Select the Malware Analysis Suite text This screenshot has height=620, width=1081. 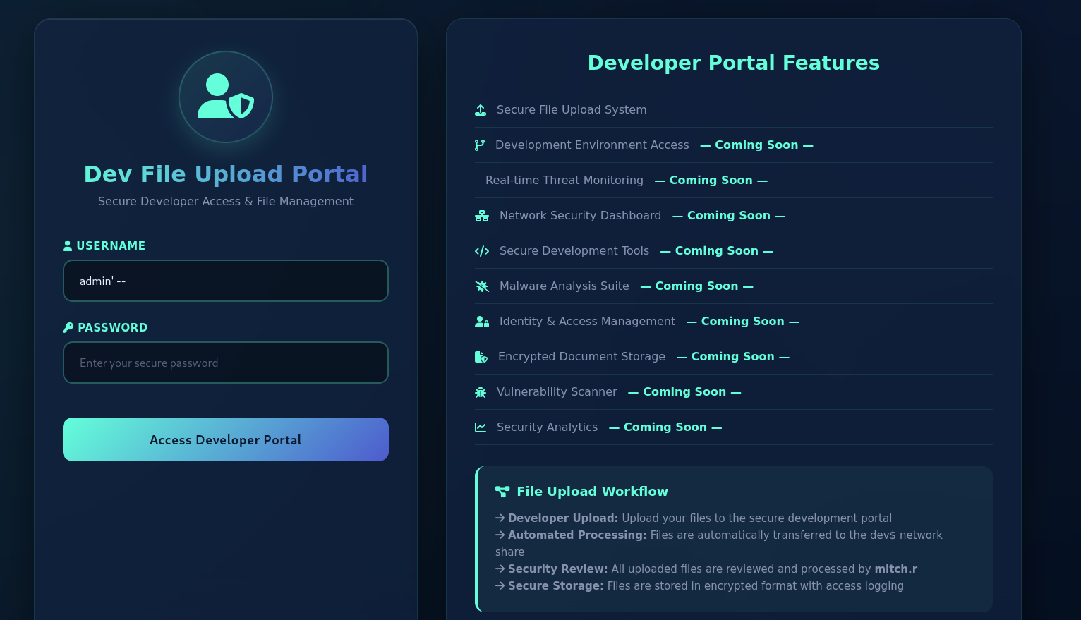[x=564, y=286]
